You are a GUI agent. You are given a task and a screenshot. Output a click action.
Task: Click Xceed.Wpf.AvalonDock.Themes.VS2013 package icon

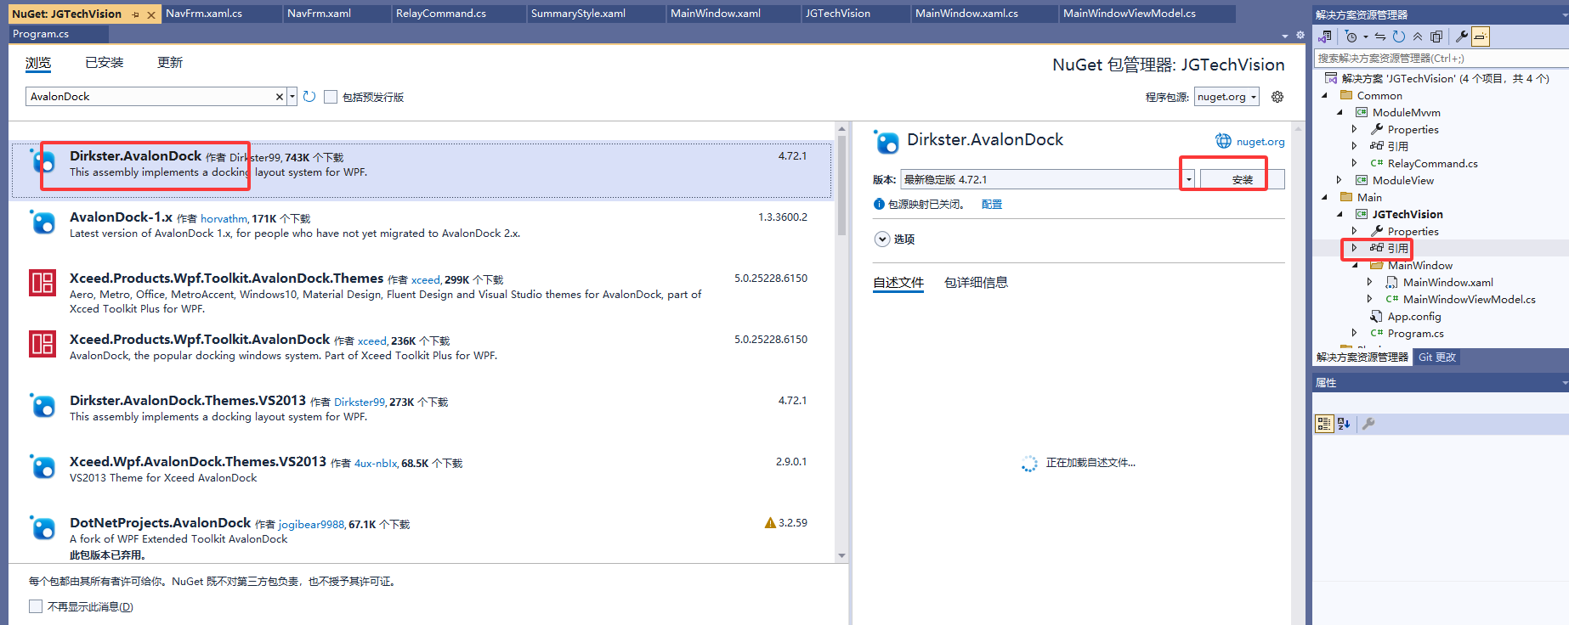pos(42,466)
